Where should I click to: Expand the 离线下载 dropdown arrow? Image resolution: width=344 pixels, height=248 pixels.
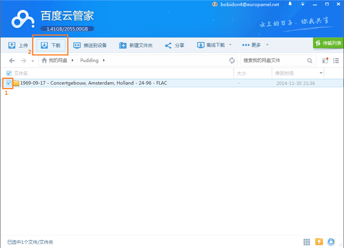pyautogui.click(x=230, y=45)
